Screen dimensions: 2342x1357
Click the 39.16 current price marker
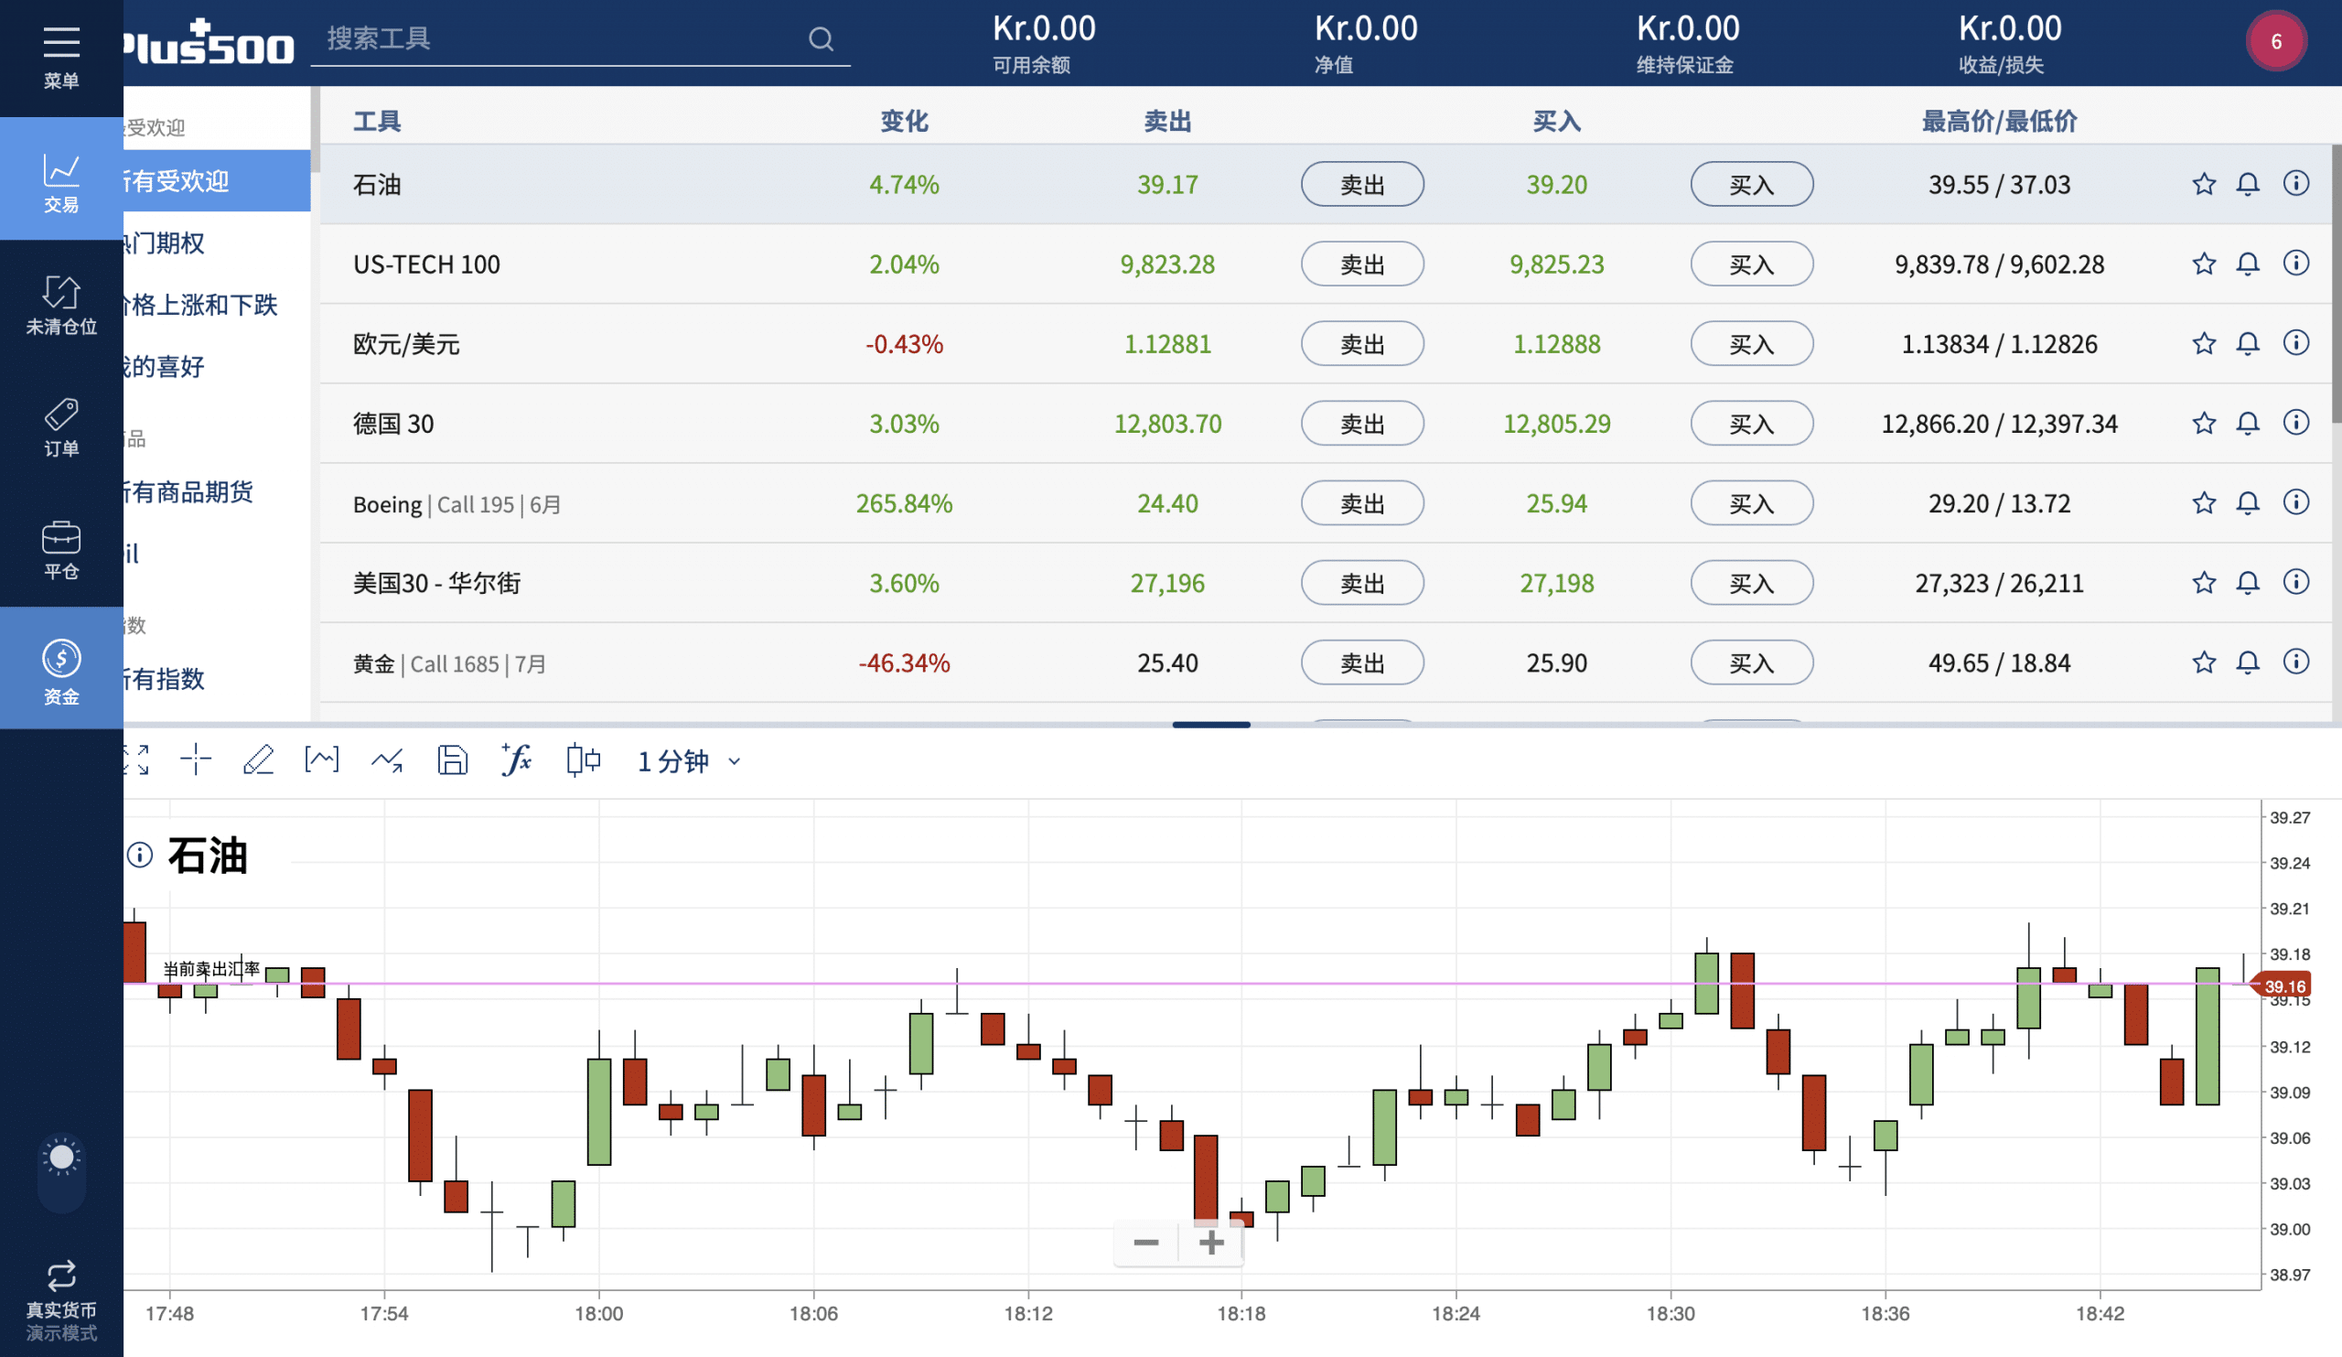[x=2283, y=986]
